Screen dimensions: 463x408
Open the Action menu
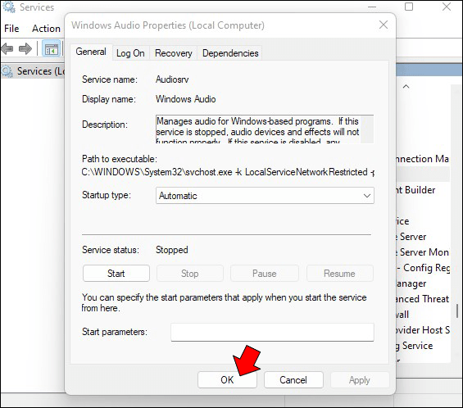(46, 29)
